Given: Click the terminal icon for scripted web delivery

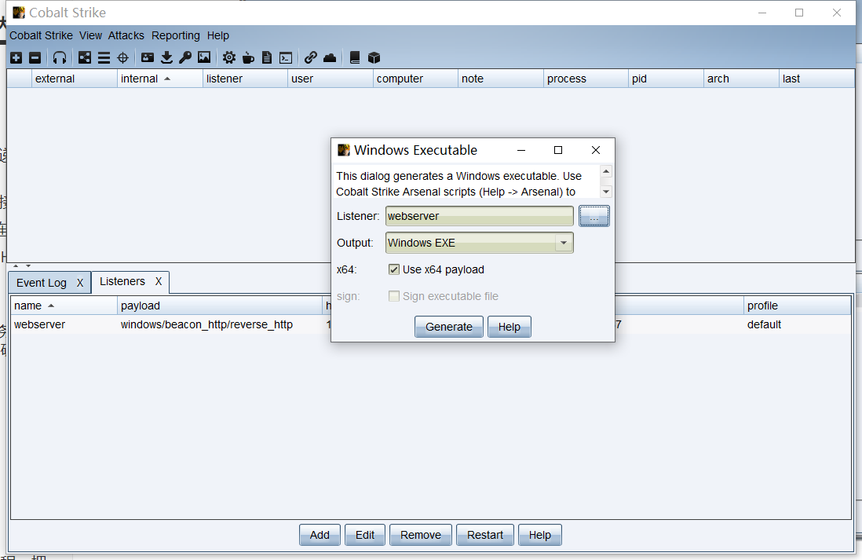Looking at the screenshot, I should click(286, 58).
